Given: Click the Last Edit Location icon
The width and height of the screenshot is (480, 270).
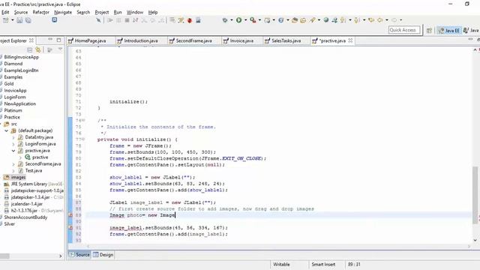Looking at the screenshot, I should pos(371,20).
